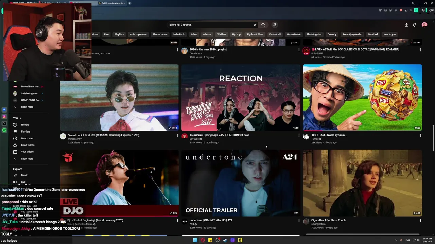Click the browser snapshot camera icon
The width and height of the screenshot is (435, 244).
(x=385, y=10)
